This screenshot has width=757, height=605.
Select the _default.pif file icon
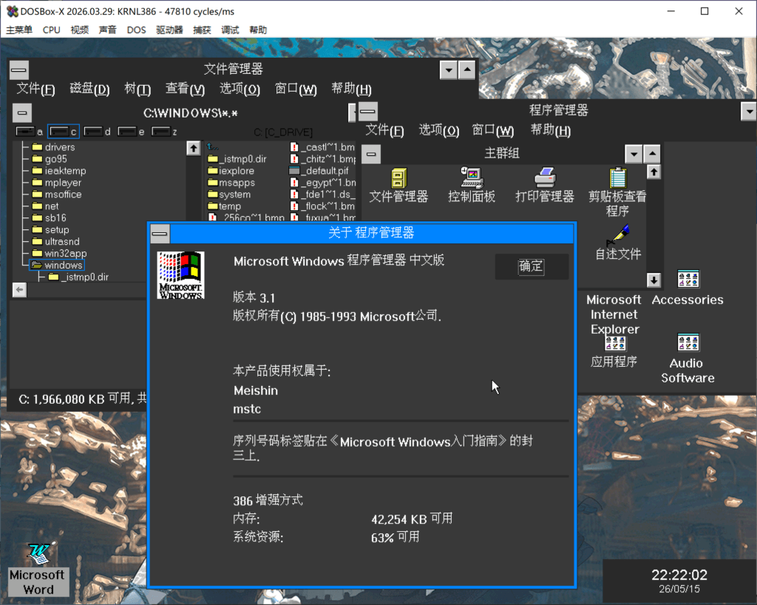(x=294, y=170)
